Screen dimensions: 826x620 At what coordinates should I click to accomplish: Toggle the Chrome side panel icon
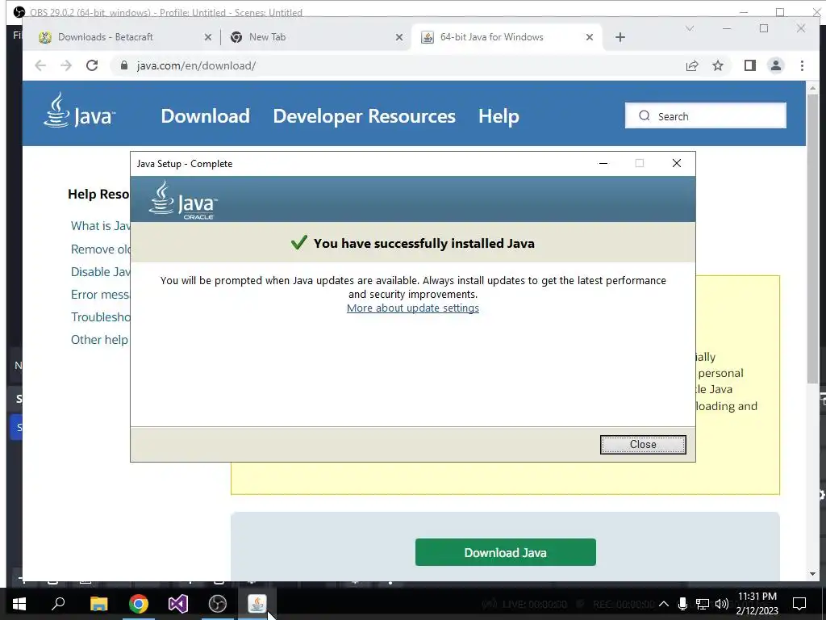(x=749, y=65)
